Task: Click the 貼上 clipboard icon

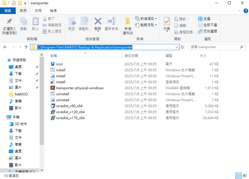Action: click(x=35, y=21)
